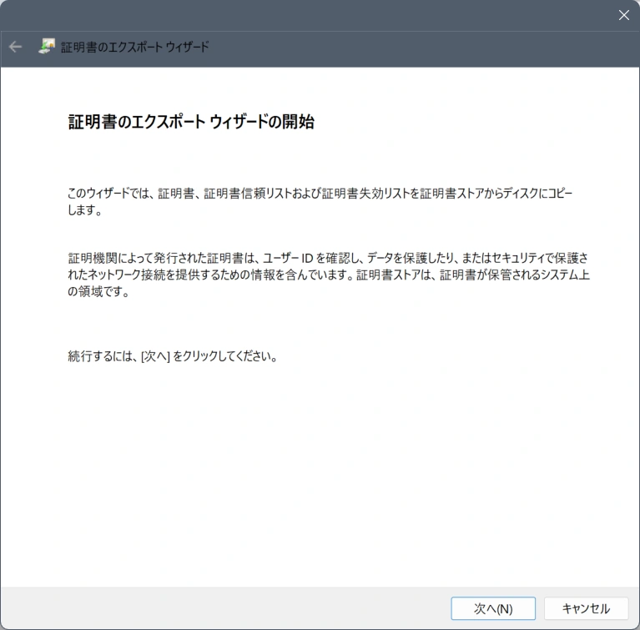The width and height of the screenshot is (640, 630).
Task: Close the export wizard window
Action: coord(623,15)
